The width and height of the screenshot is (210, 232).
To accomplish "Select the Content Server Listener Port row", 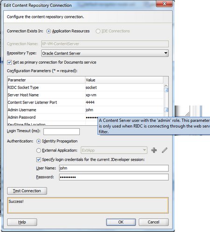I will click(x=85, y=102).
